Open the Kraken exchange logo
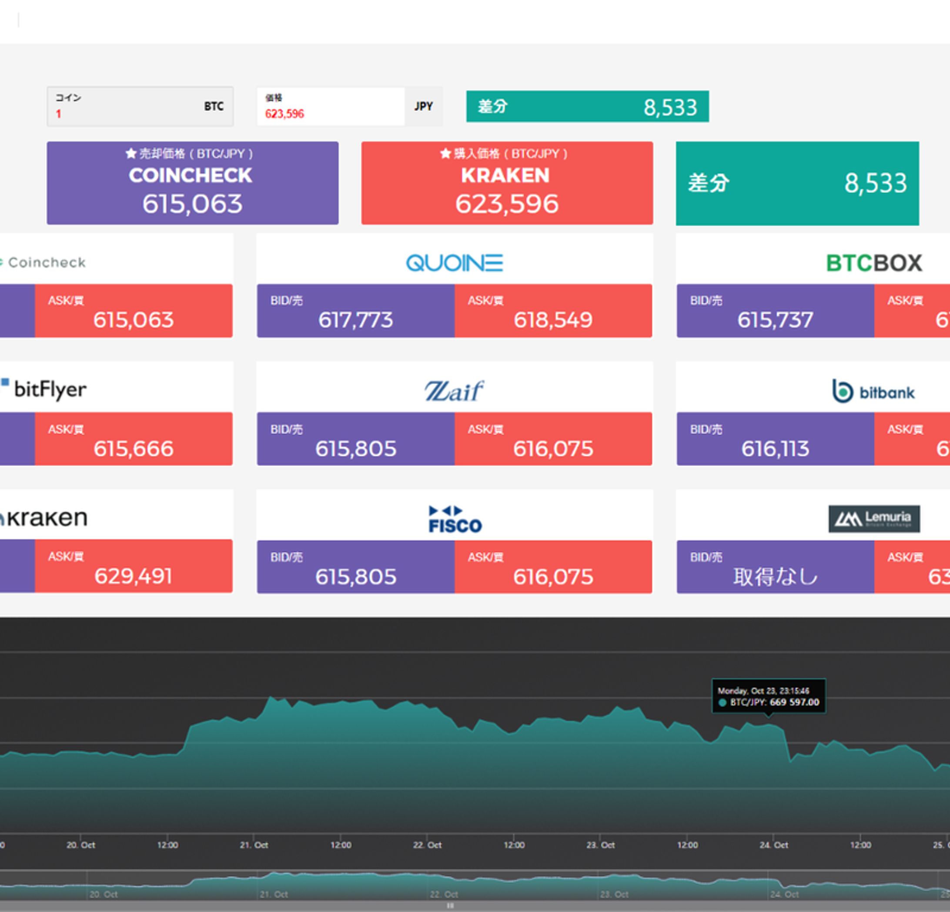Image resolution: width=950 pixels, height=912 pixels. coord(43,518)
